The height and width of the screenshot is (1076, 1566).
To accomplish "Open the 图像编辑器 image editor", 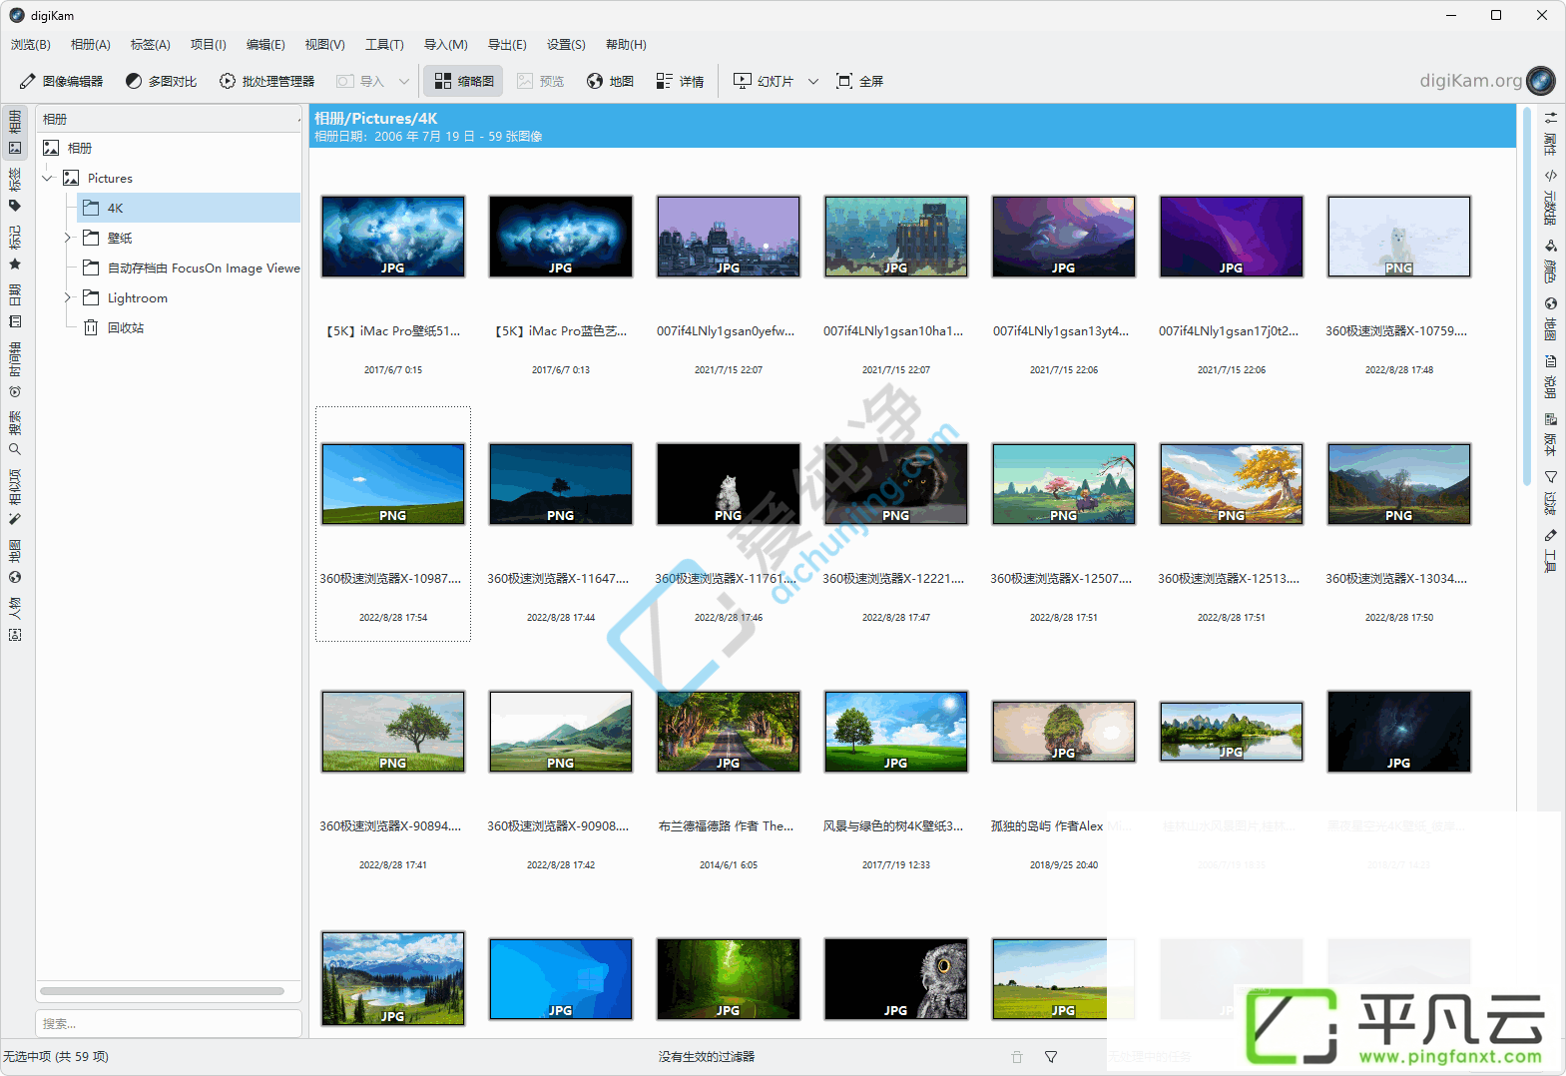I will pos(61,81).
